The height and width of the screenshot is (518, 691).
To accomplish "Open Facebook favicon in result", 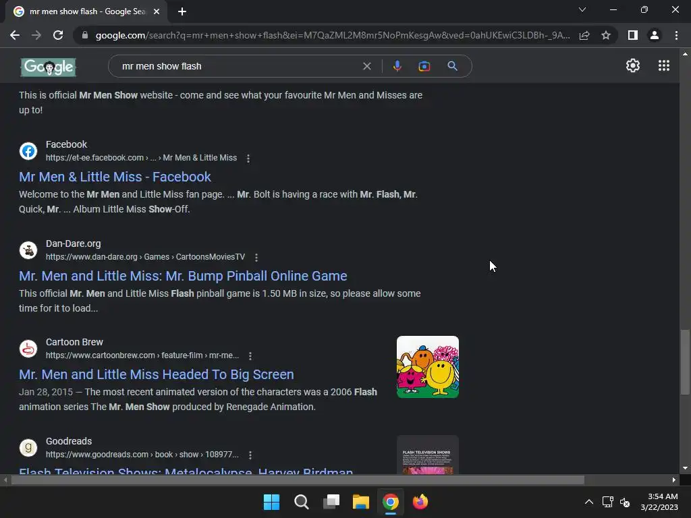I will tap(28, 151).
